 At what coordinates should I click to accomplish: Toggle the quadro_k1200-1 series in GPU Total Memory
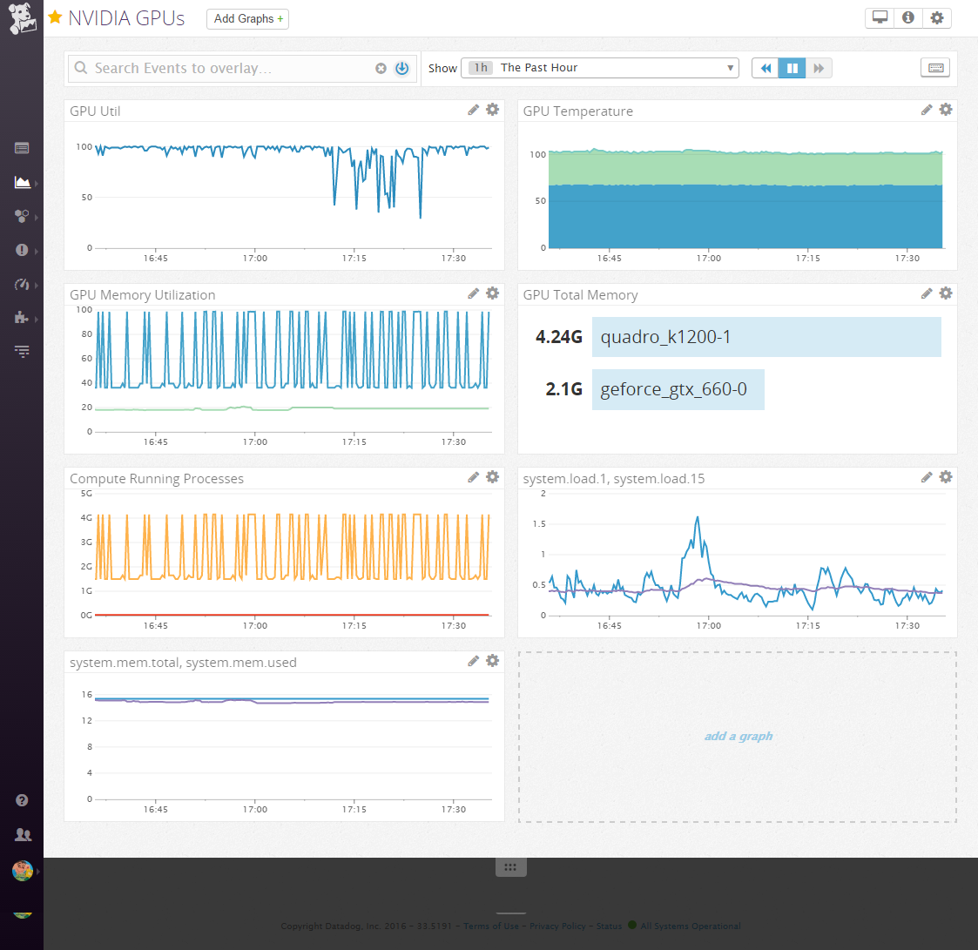pos(766,336)
